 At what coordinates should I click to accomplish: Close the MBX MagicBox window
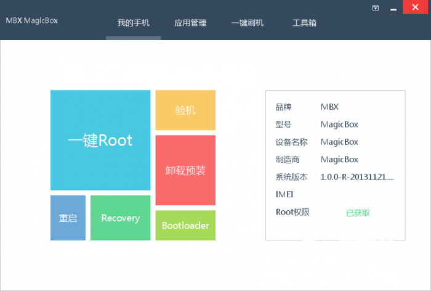pyautogui.click(x=416, y=8)
